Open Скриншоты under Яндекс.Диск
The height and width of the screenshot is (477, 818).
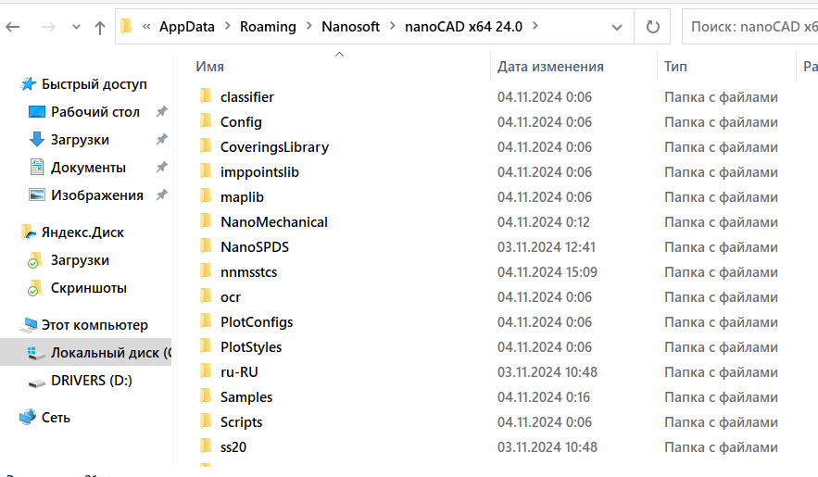click(89, 288)
